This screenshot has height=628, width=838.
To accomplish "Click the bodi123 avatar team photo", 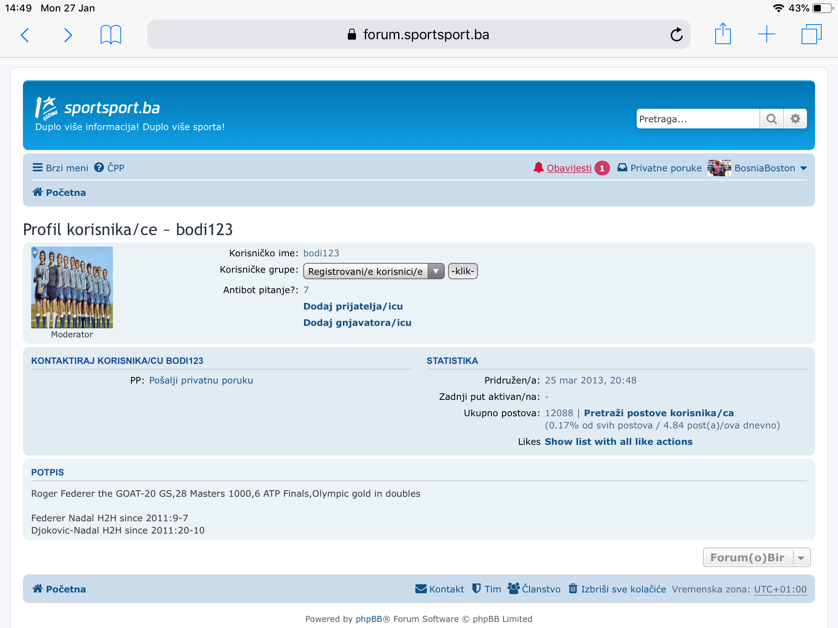I will tap(72, 287).
